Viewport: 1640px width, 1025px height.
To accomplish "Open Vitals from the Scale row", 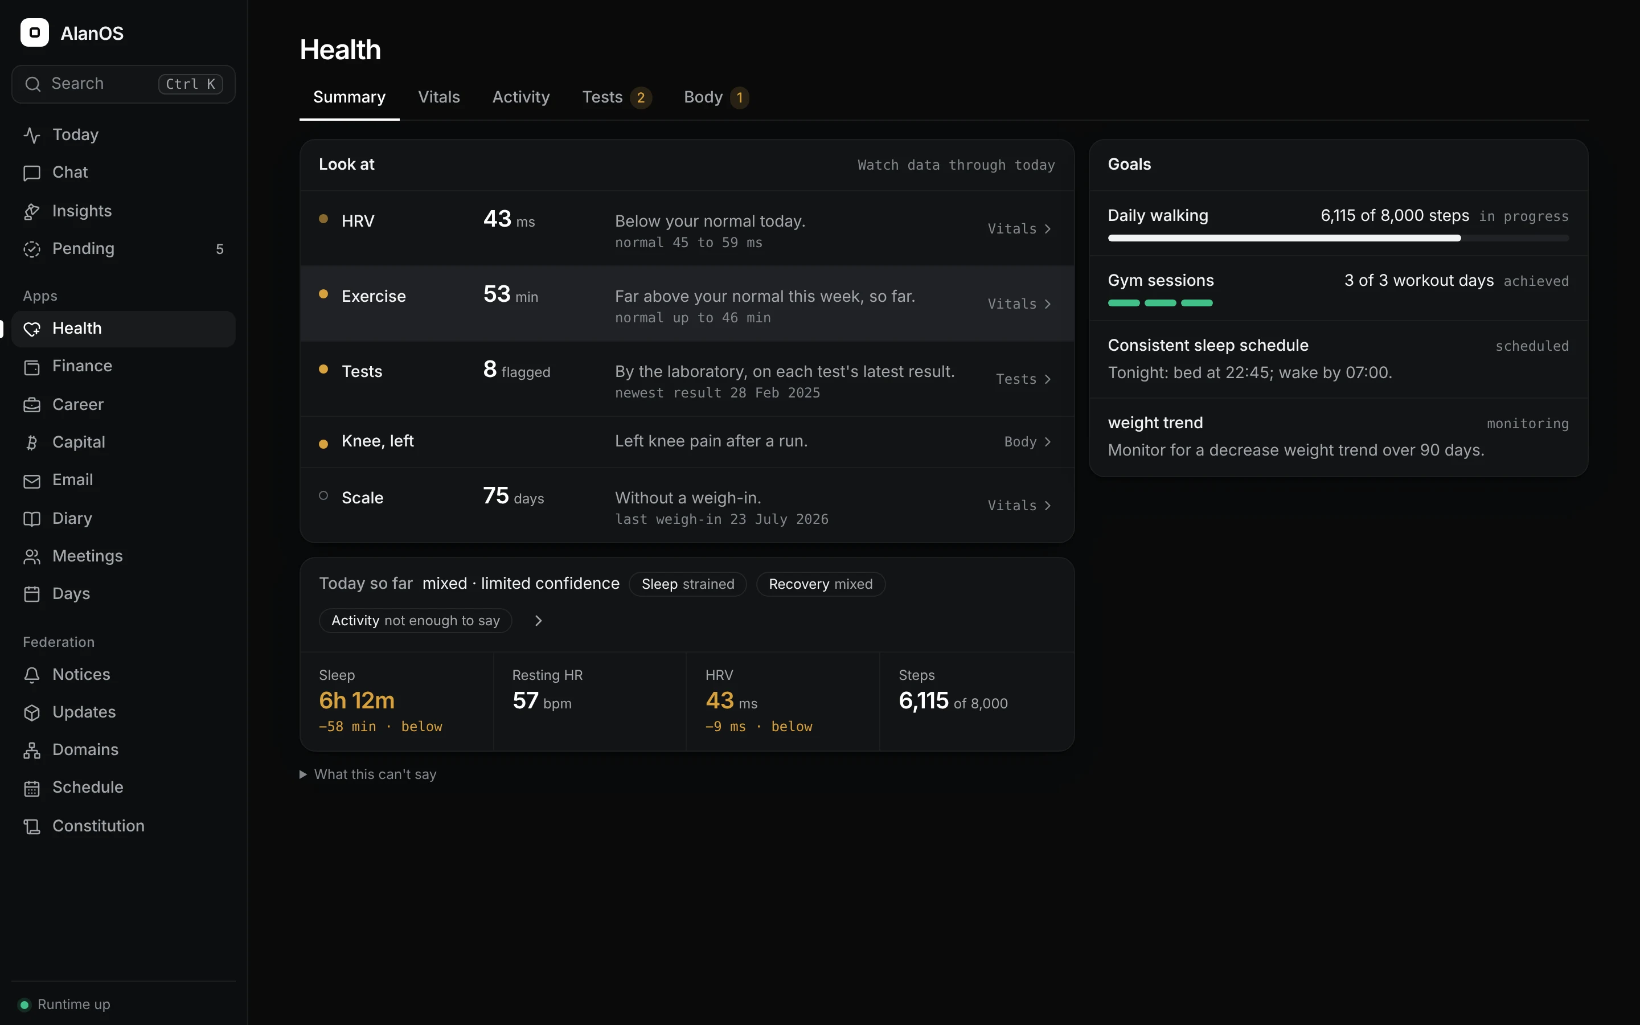I will 1019,505.
